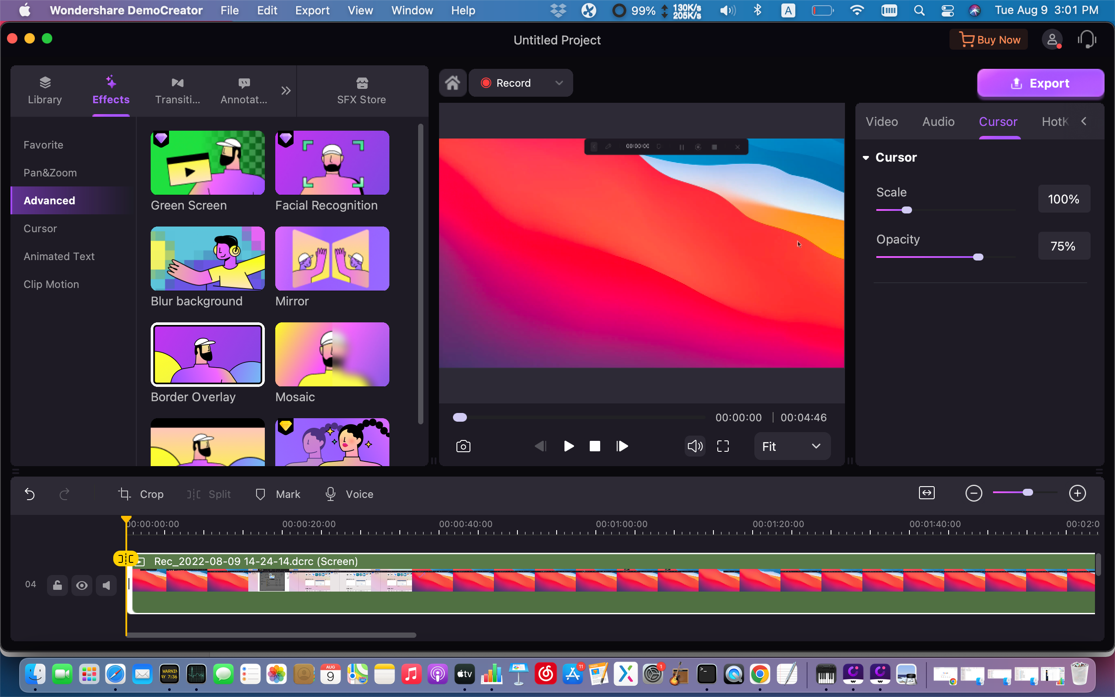Image resolution: width=1115 pixels, height=697 pixels.
Task: Start a Voice recording
Action: (x=349, y=494)
